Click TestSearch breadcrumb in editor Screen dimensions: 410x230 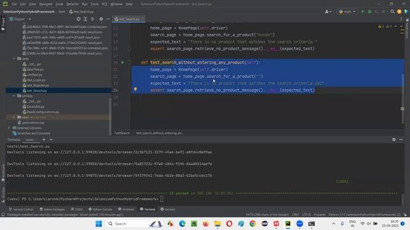(x=122, y=133)
